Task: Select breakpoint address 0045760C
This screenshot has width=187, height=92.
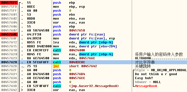Action: coord(9,34)
